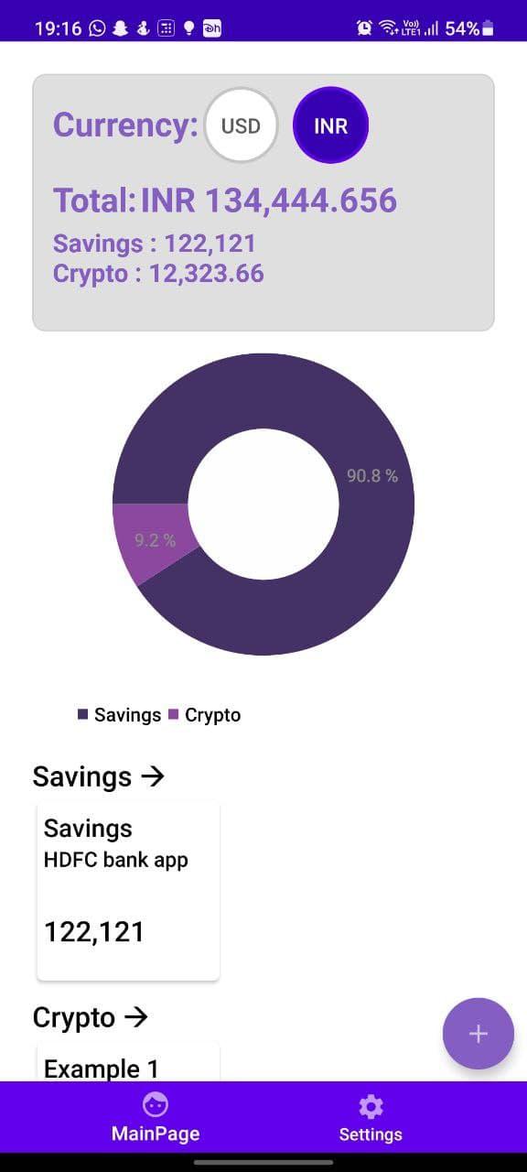Expand the Savings section arrow
The width and height of the screenshot is (527, 1172).
coord(153,776)
